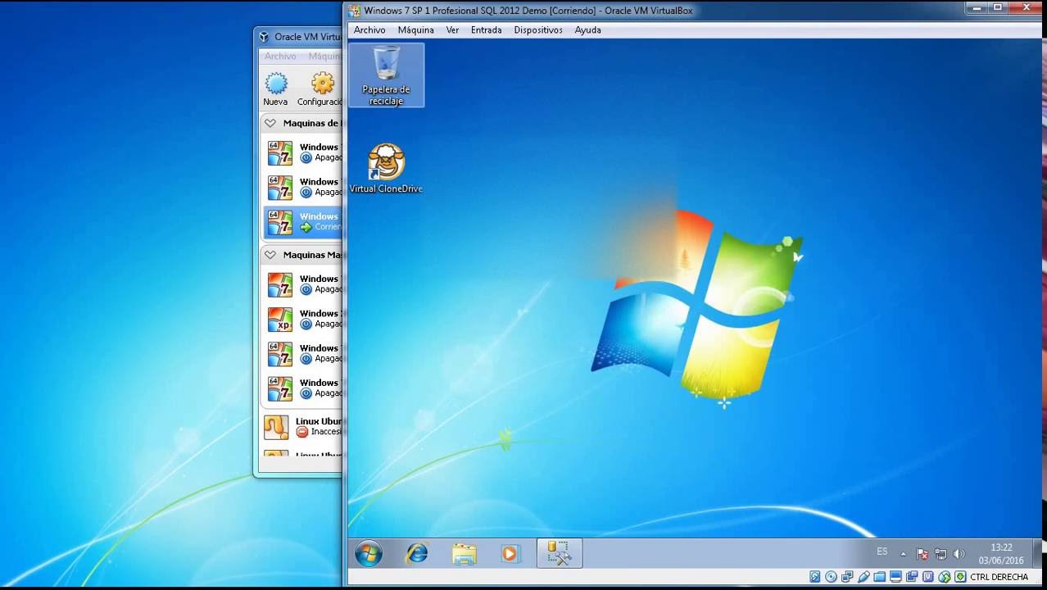Open the Ver menu in VM window
1047x590 pixels.
(x=452, y=29)
